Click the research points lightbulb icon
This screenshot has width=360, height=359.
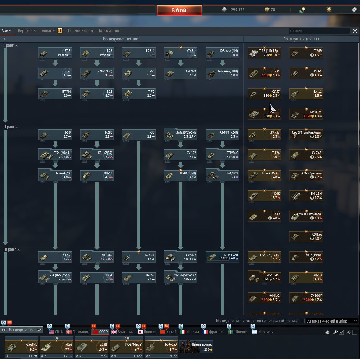tap(303, 10)
